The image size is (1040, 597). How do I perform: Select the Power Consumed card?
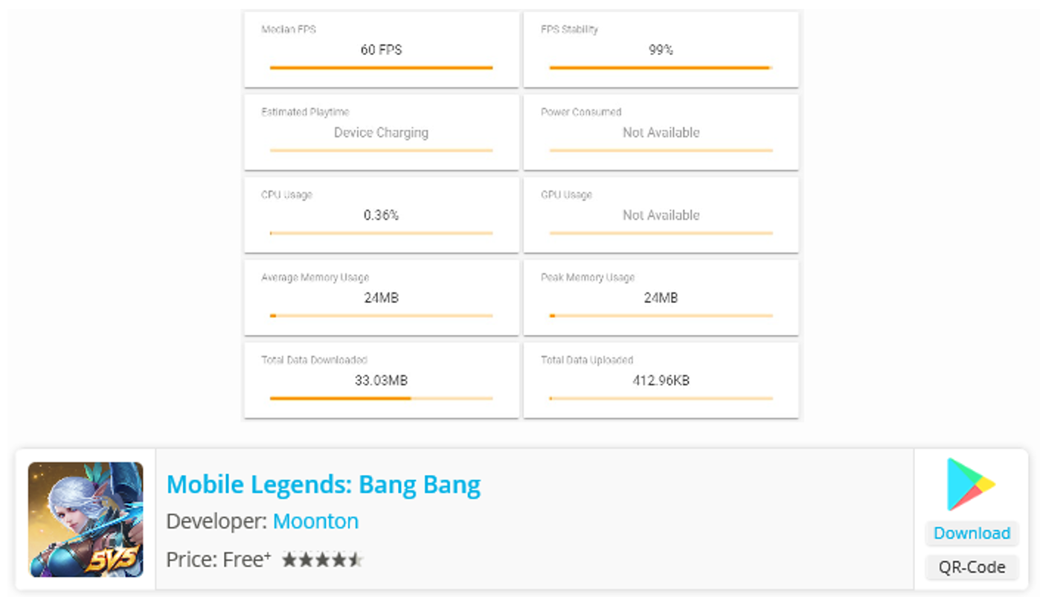(661, 131)
